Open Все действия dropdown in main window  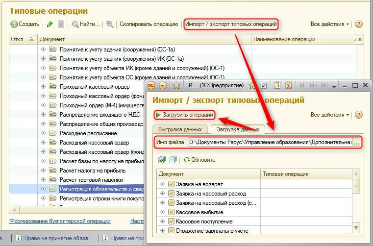tap(330, 24)
